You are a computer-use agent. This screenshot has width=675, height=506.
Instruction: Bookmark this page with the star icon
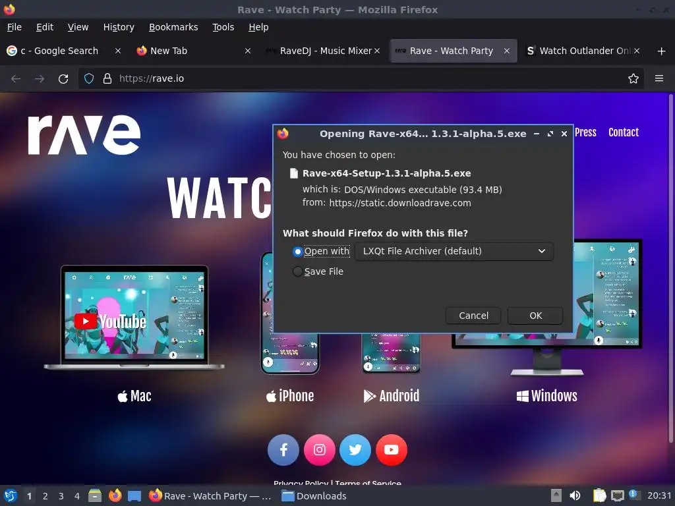(x=633, y=79)
